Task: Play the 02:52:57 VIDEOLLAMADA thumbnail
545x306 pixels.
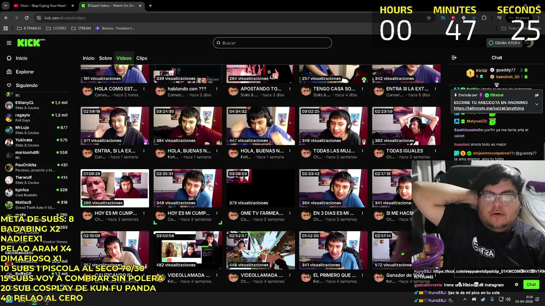Action: 261,250
